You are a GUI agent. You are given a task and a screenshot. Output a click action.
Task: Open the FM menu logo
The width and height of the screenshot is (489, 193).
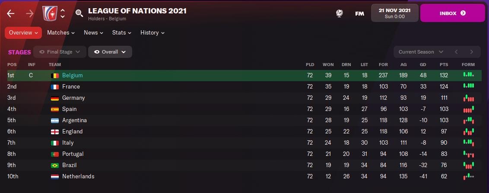(x=359, y=13)
